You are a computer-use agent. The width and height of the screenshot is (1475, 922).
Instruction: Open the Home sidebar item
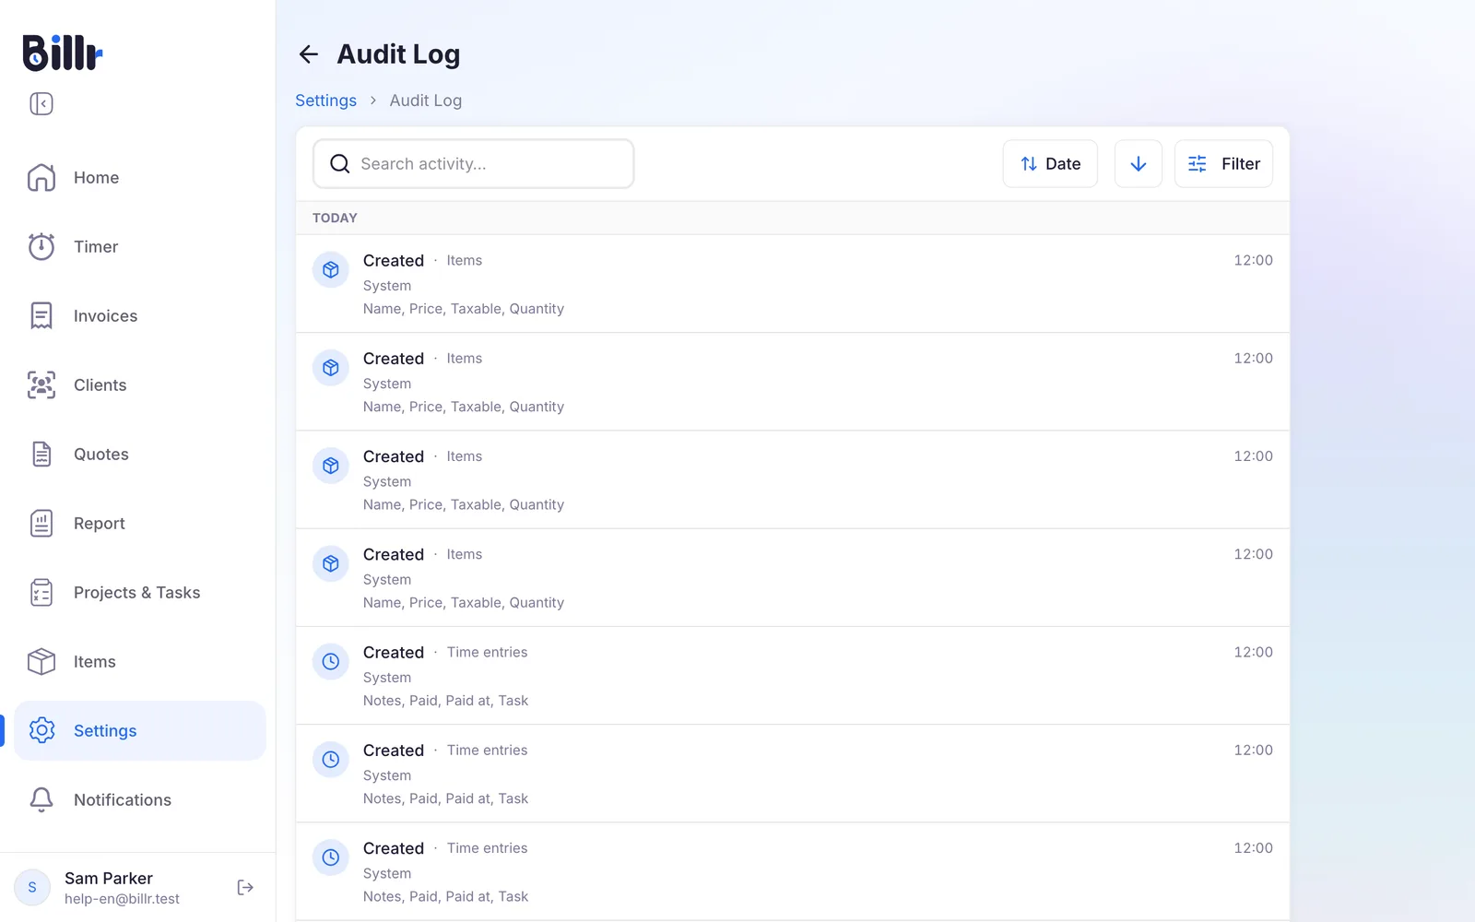click(140, 177)
